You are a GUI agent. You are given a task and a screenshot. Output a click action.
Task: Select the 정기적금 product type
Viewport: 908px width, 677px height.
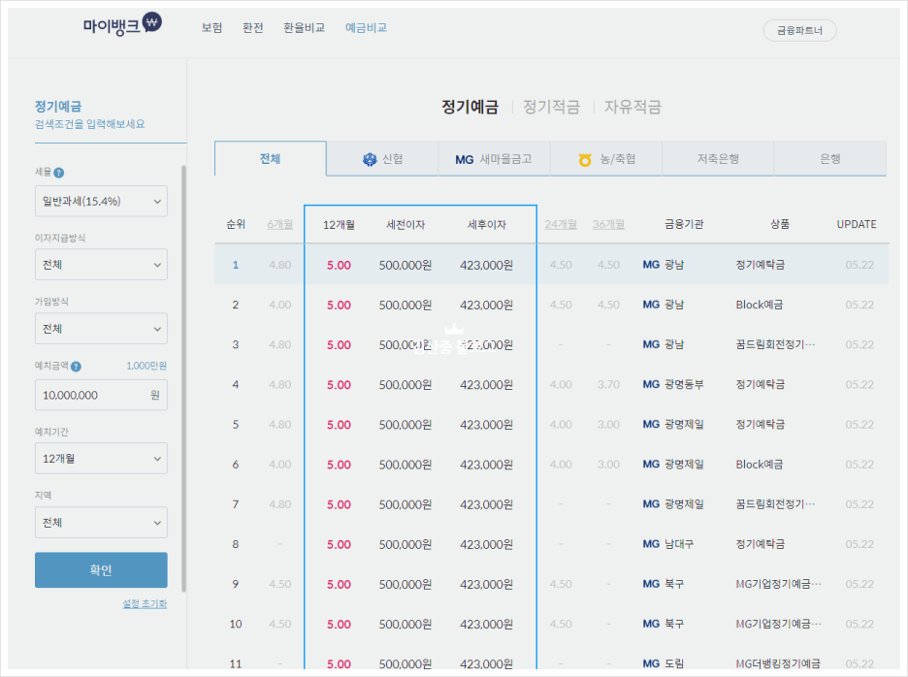click(x=551, y=107)
